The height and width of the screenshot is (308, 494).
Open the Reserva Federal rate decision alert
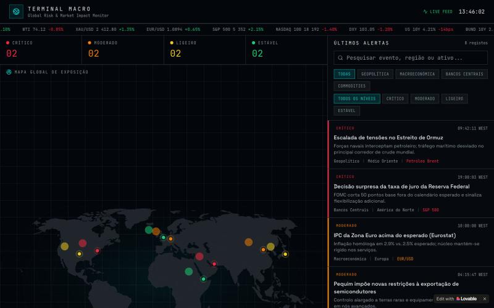point(411,193)
